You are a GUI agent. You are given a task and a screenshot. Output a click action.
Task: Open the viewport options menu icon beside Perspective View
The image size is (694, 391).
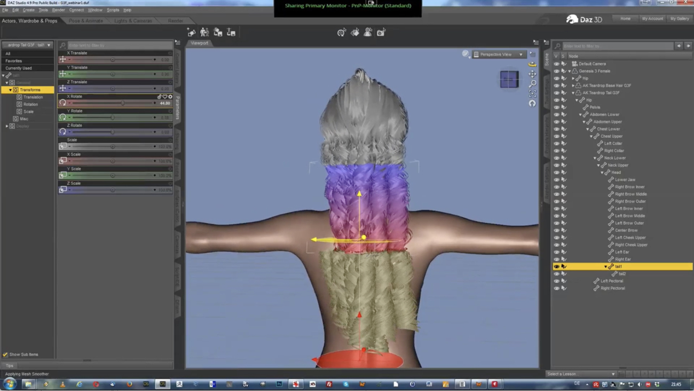[x=532, y=54]
